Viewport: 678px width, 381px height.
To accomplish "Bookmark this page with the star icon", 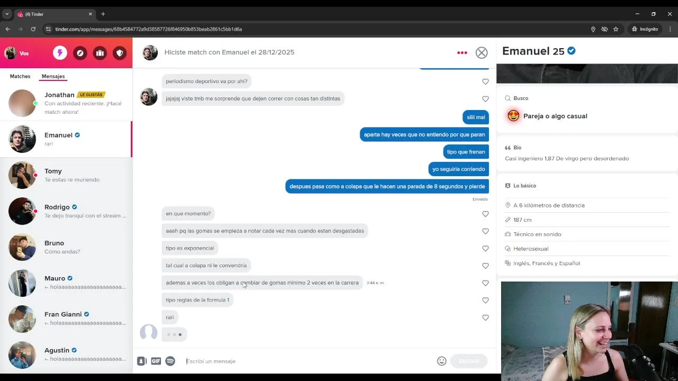I will pyautogui.click(x=615, y=29).
